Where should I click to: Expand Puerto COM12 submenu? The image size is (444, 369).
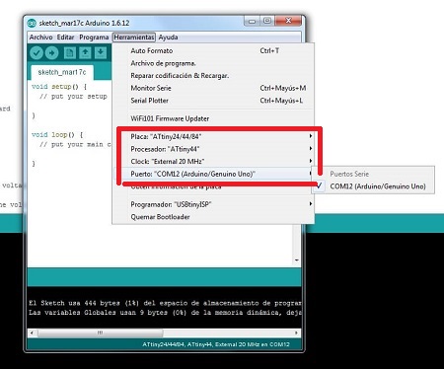[x=213, y=174]
